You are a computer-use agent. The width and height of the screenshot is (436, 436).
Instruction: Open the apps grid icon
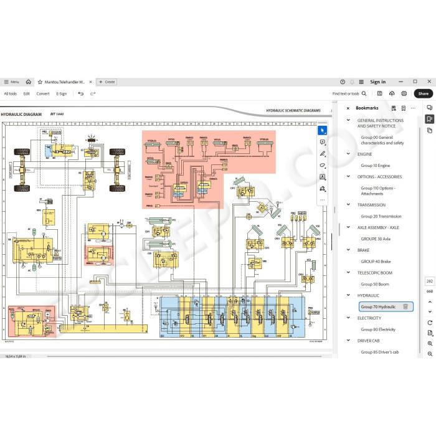click(361, 82)
